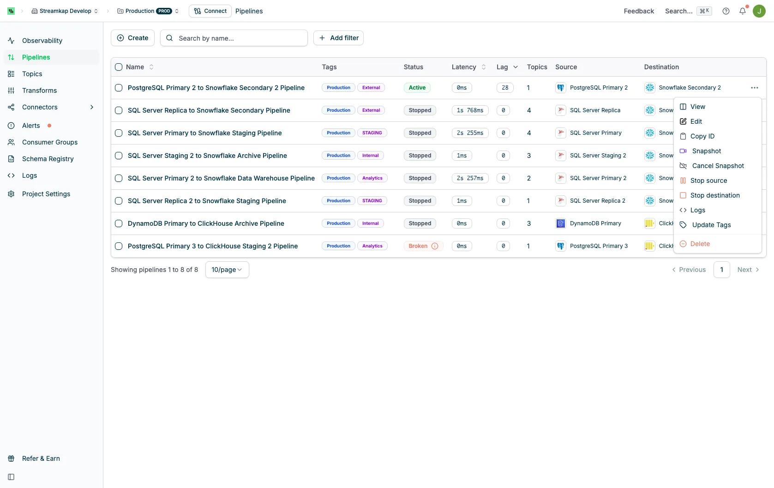The width and height of the screenshot is (774, 488).
Task: Click the SQL Server Staging 2 source icon
Action: click(561, 156)
